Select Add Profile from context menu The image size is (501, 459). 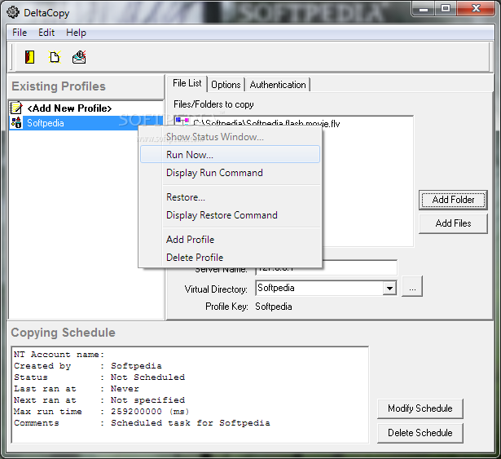point(230,239)
